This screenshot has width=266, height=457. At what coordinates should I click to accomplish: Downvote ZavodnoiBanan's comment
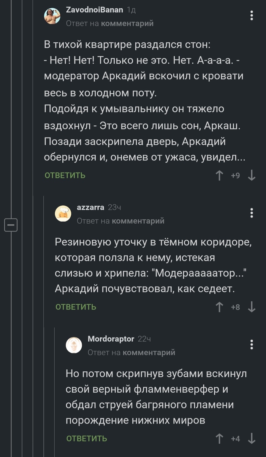[x=251, y=176]
